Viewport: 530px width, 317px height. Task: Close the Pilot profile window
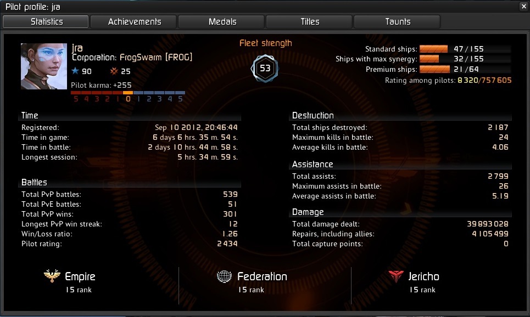coord(523,7)
